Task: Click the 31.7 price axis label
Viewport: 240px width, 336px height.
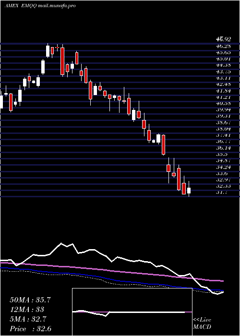Action: point(222,192)
